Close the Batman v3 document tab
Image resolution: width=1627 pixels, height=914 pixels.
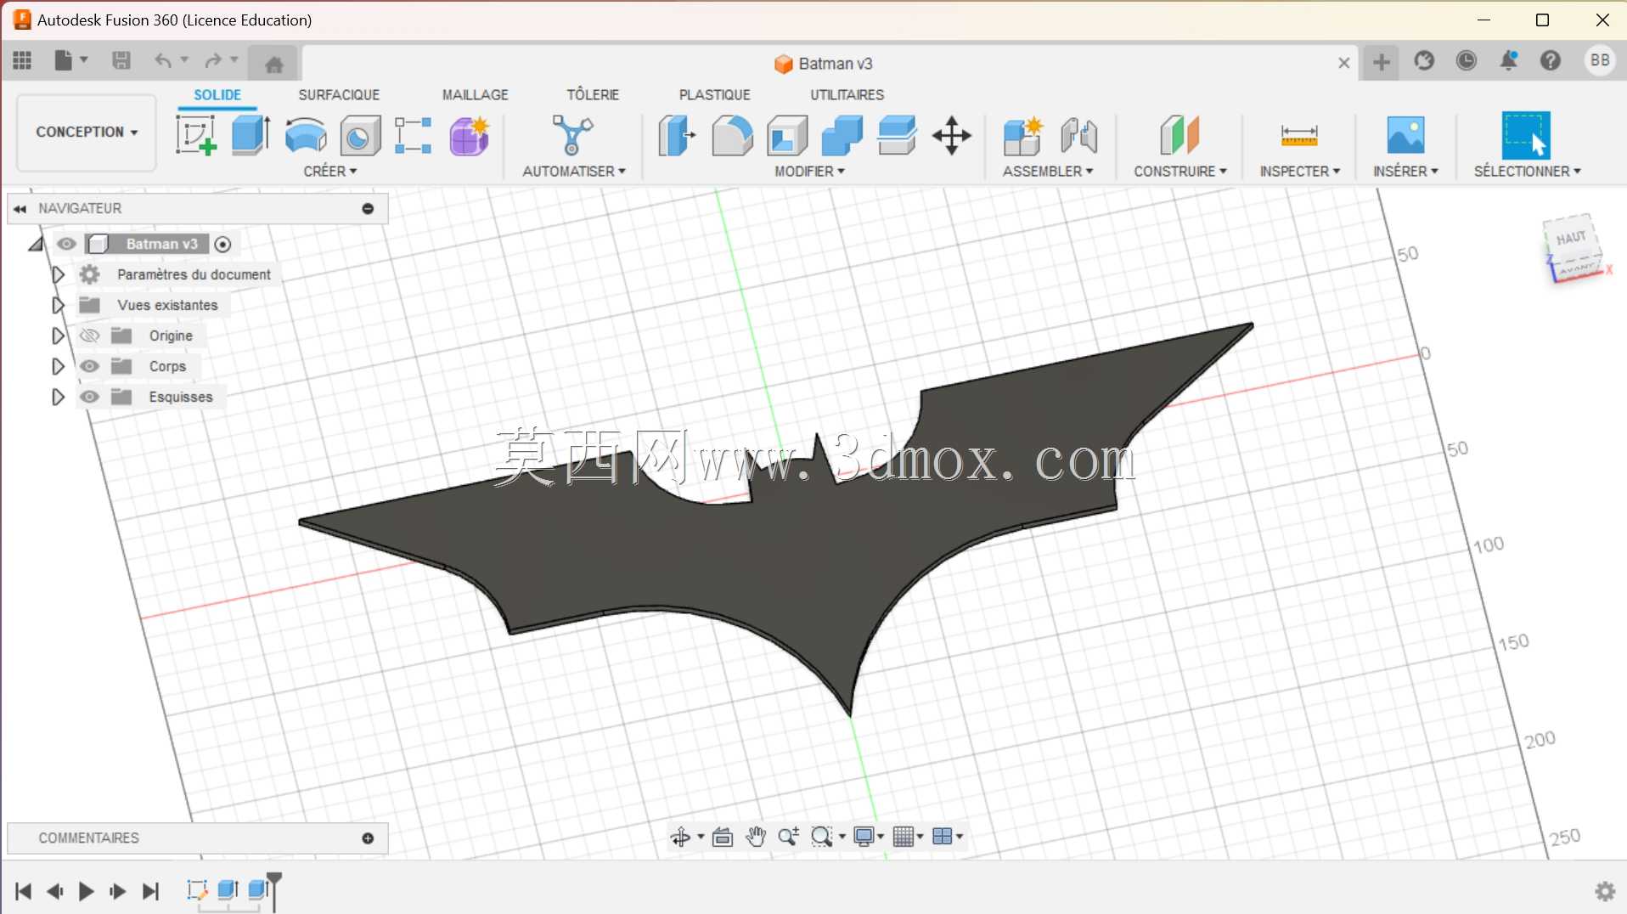click(1343, 63)
